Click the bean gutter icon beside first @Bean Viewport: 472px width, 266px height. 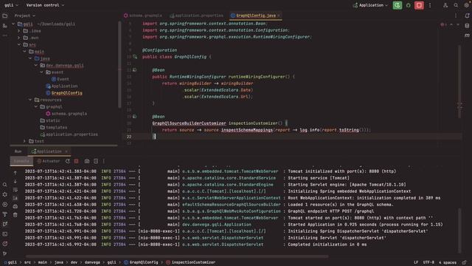[x=134, y=70]
